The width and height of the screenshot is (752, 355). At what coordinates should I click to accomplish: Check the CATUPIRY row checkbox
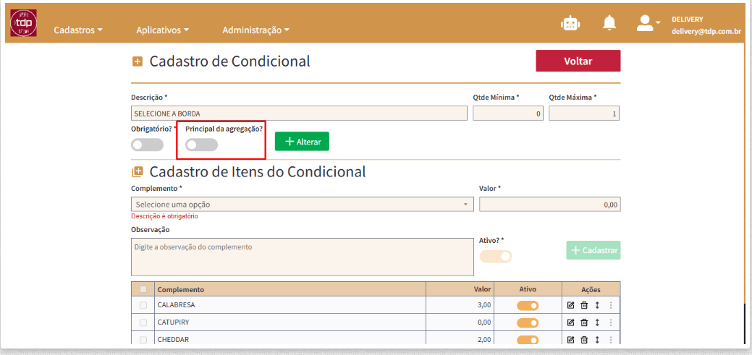tap(143, 322)
